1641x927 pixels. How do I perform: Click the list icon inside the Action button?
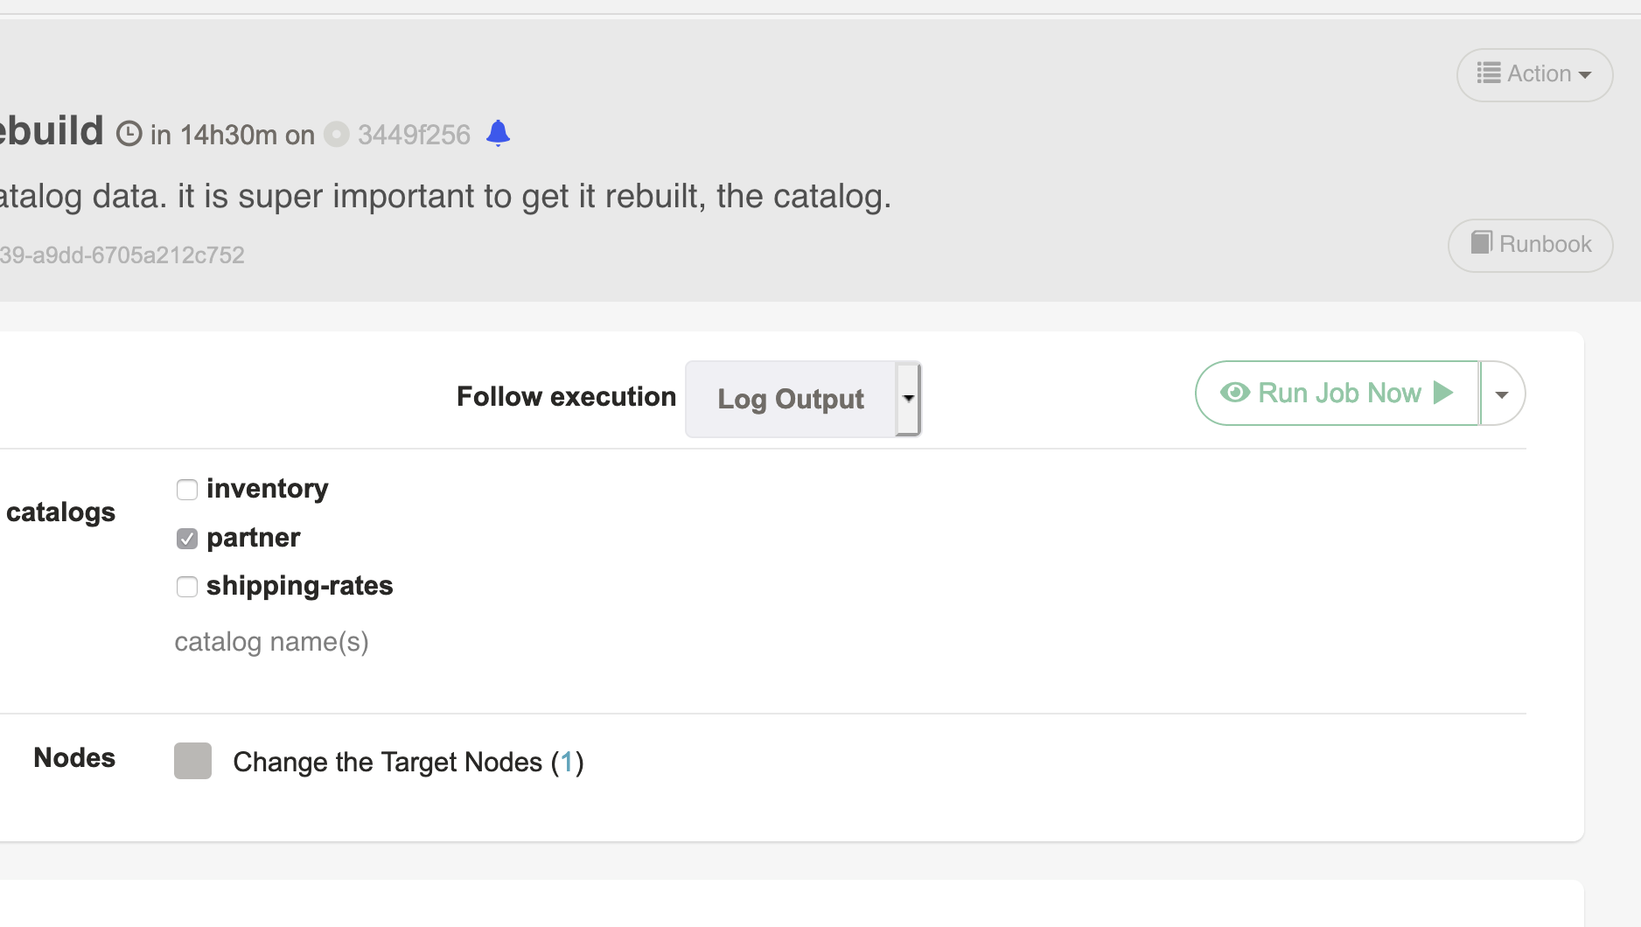point(1488,73)
